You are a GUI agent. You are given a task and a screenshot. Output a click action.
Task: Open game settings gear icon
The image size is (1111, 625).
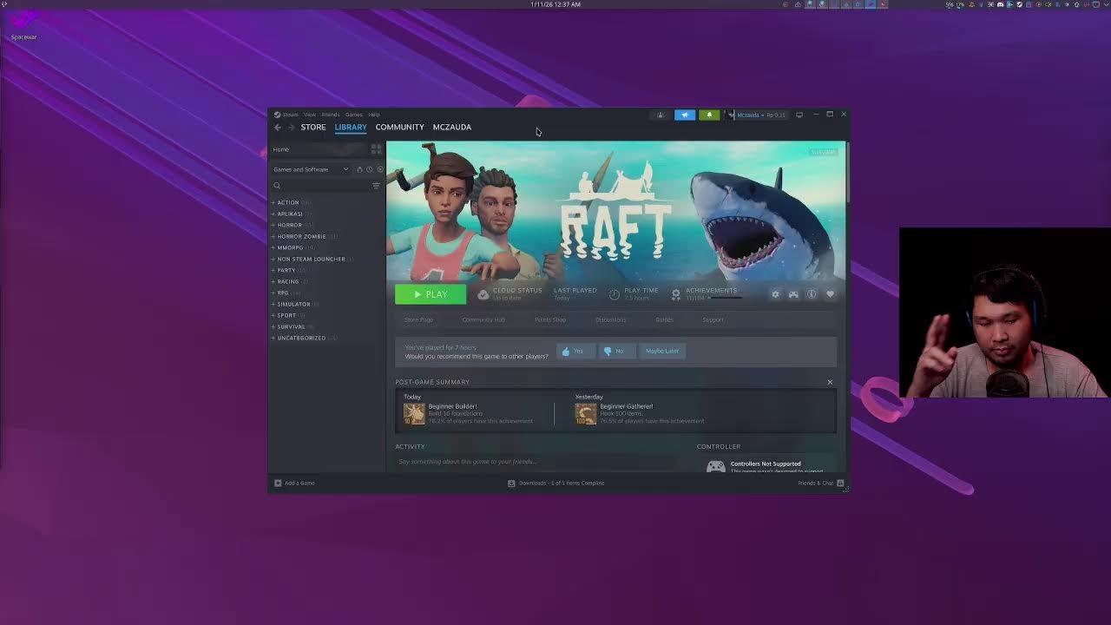pos(775,294)
